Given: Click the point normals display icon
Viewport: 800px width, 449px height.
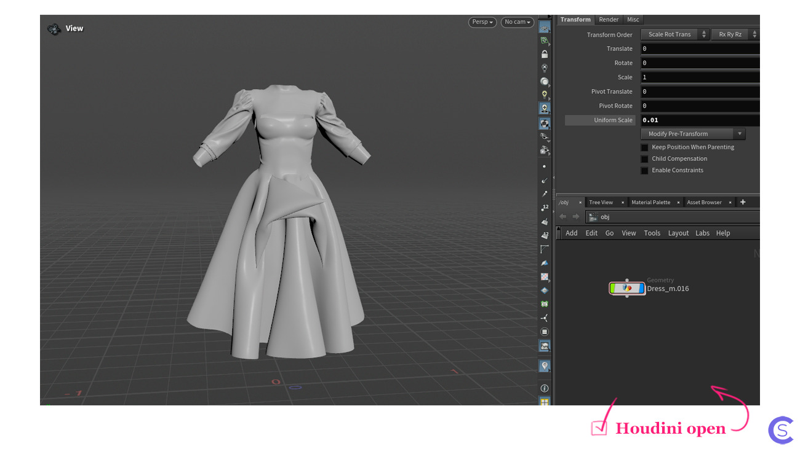Looking at the screenshot, I should tap(545, 181).
